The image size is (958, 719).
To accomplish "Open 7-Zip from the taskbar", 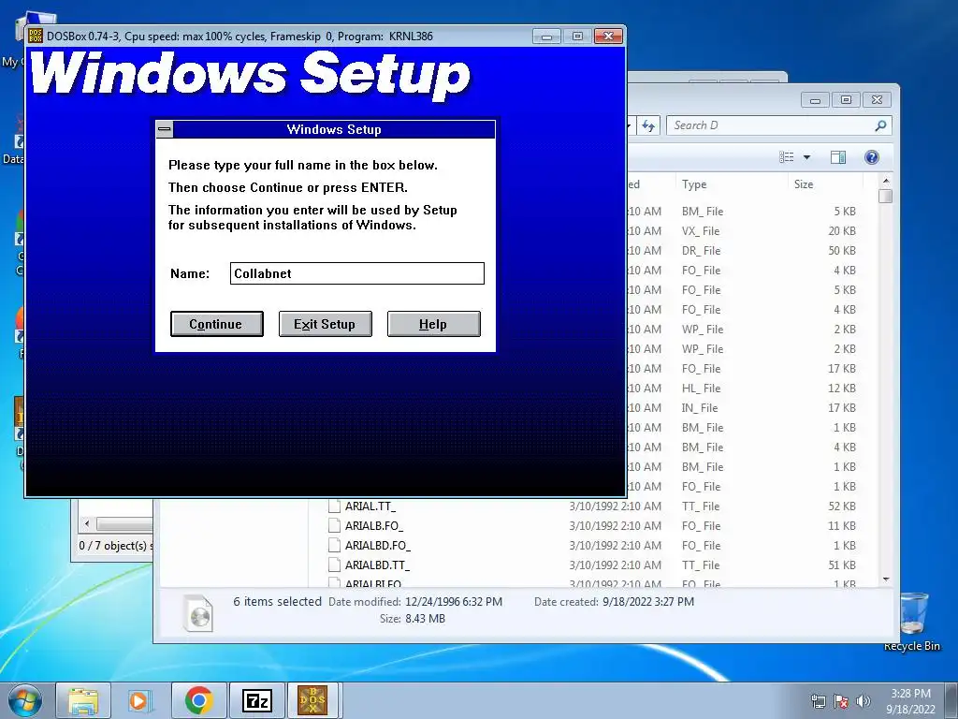I will [x=256, y=700].
